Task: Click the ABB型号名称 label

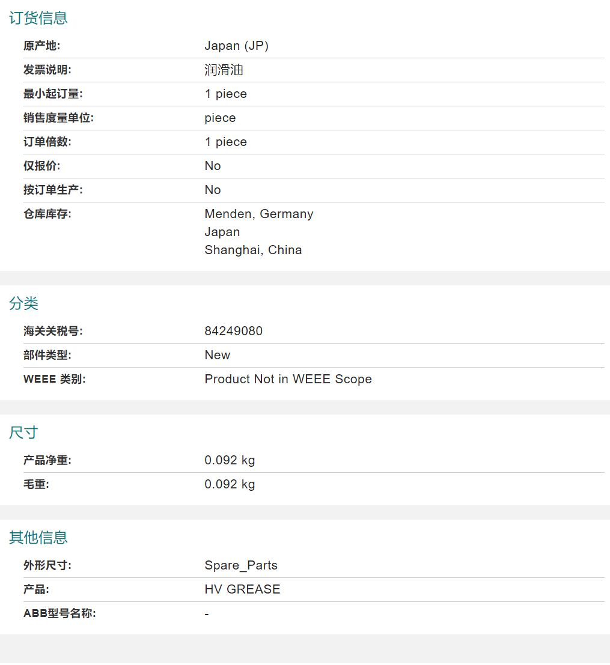Action: tap(59, 613)
